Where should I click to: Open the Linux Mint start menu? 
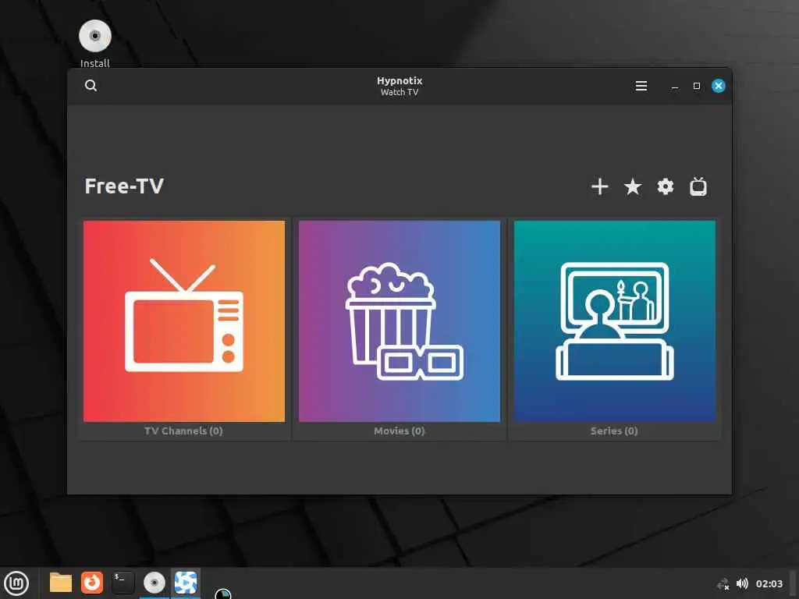pos(16,583)
